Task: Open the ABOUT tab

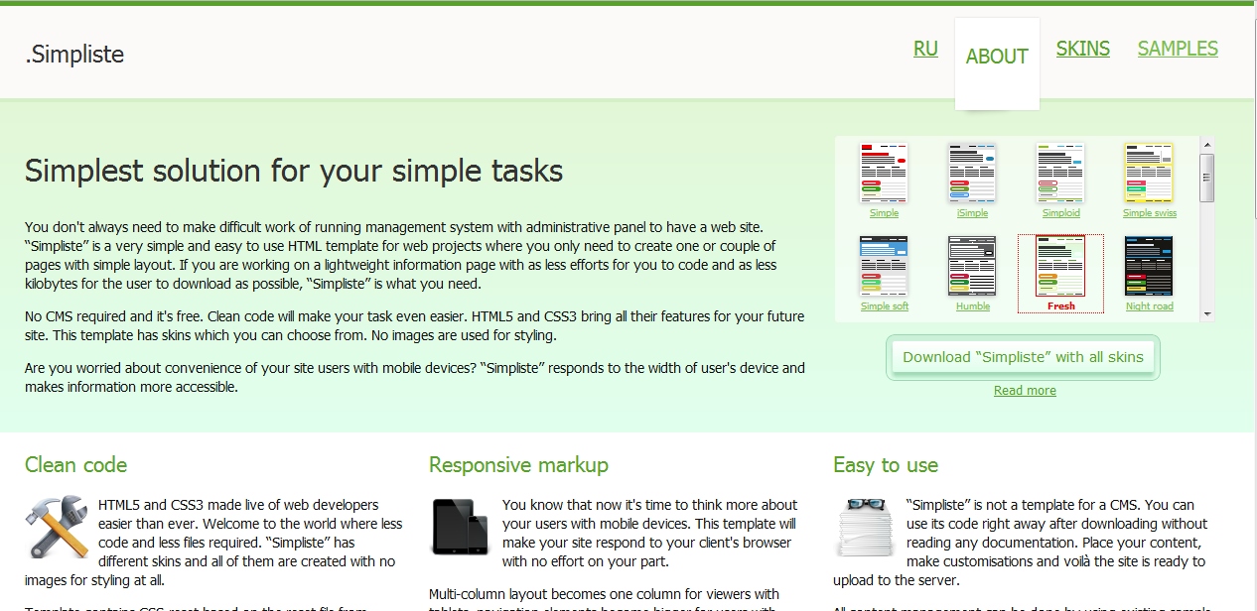Action: [997, 58]
